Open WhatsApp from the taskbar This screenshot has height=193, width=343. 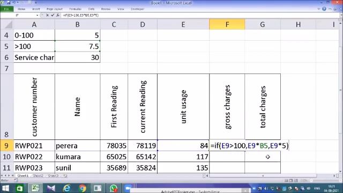[x=114, y=188]
